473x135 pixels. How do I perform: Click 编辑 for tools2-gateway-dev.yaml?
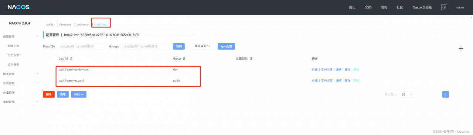[338, 69]
